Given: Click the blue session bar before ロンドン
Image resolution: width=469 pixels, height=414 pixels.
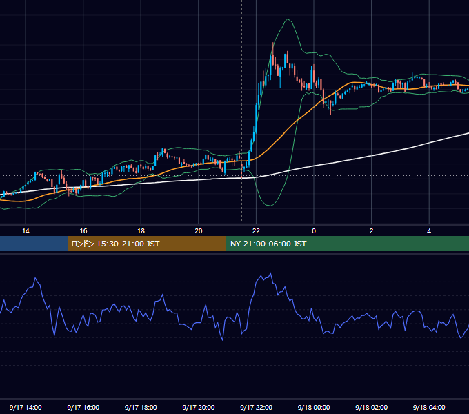Looking at the screenshot, I should 34,244.
